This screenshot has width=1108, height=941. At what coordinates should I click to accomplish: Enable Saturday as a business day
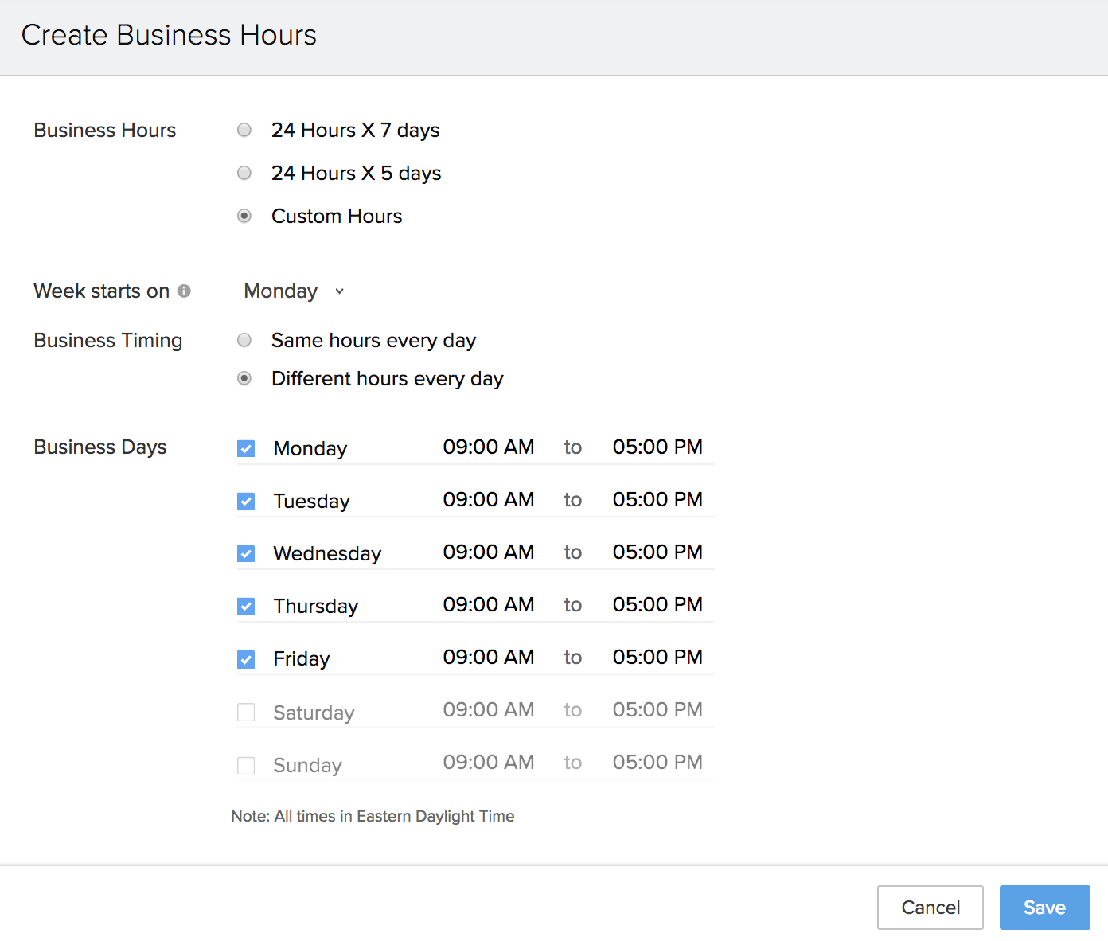[x=246, y=713]
